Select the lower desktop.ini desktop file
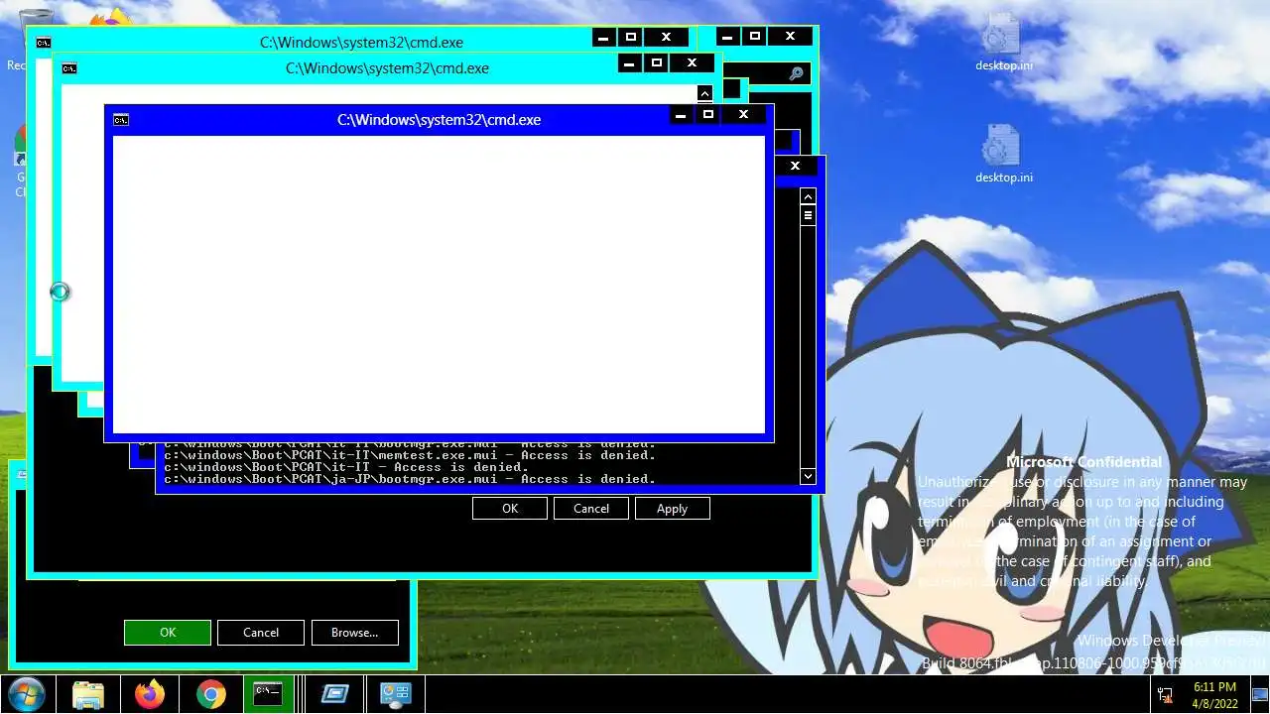 [1003, 155]
